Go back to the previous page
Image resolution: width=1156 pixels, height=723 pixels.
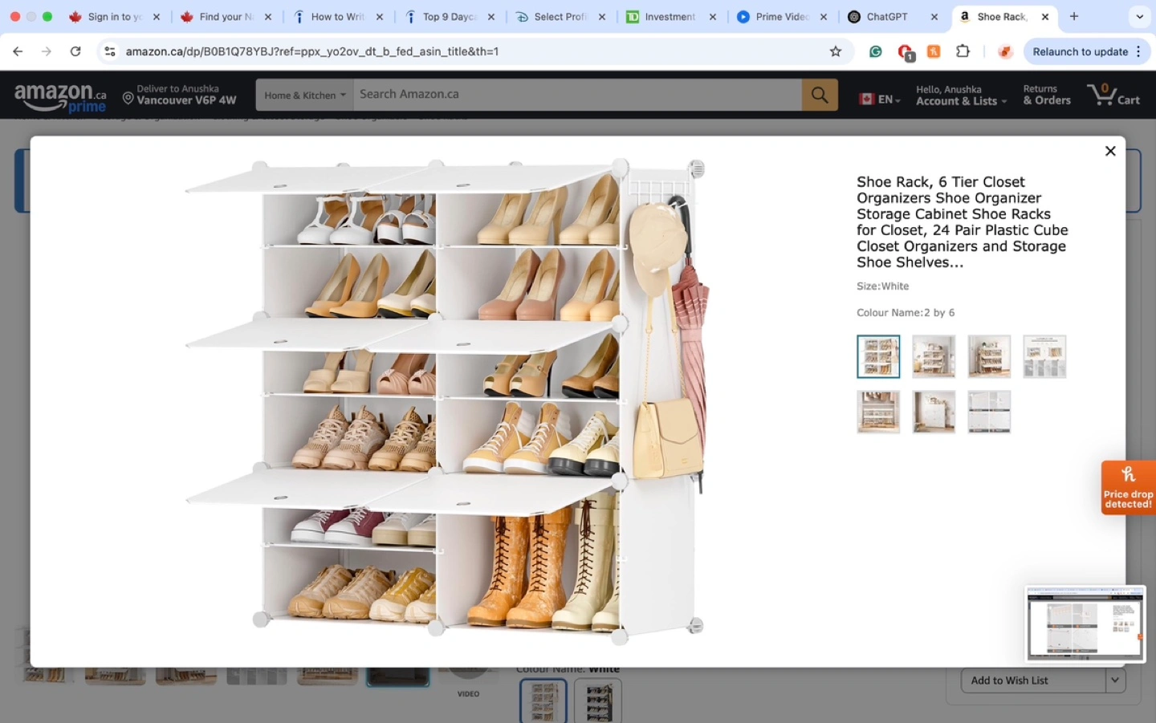coord(18,51)
